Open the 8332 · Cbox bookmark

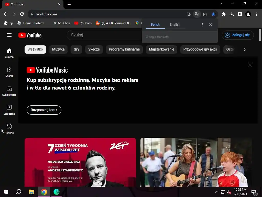tap(62, 23)
